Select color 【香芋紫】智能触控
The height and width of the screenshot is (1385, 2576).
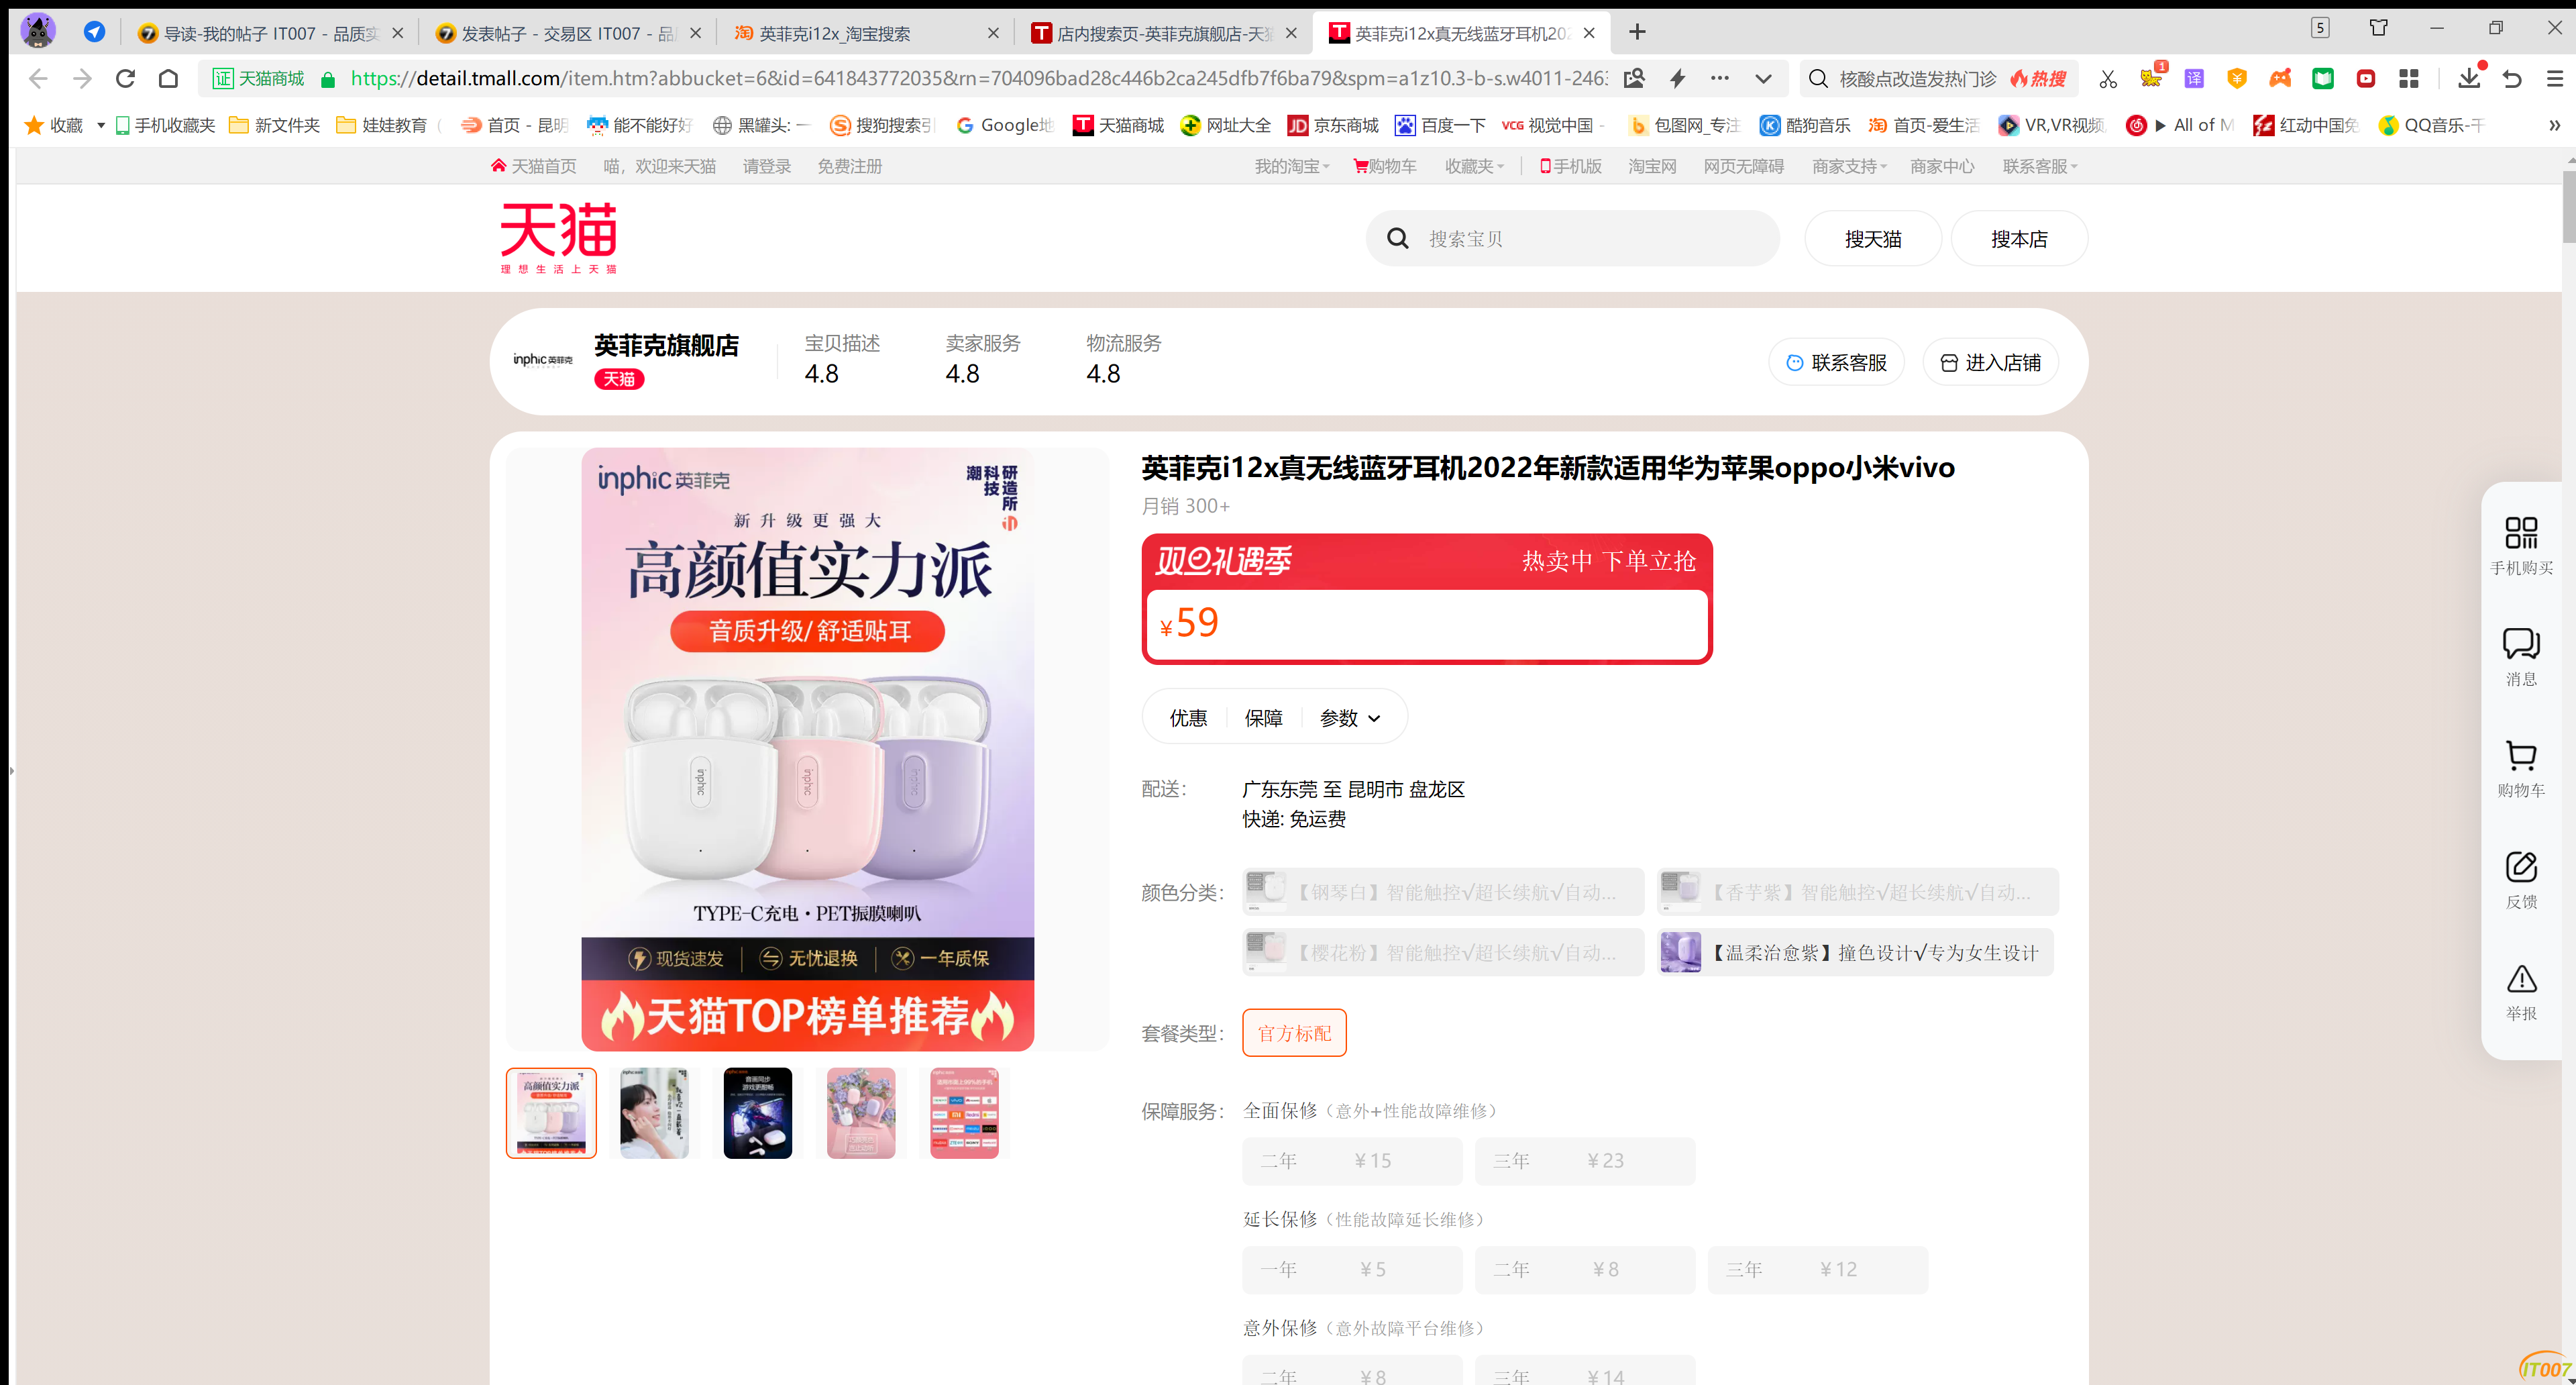[x=1857, y=891]
